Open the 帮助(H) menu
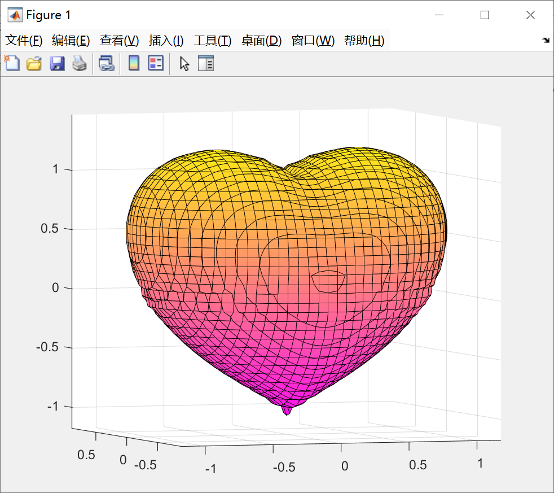 (364, 41)
